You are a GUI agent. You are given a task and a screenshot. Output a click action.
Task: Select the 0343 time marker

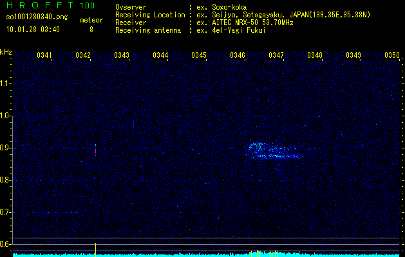[122, 55]
